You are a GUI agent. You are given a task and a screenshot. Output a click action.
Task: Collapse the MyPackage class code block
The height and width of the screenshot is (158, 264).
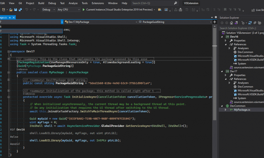click(x=8, y=73)
